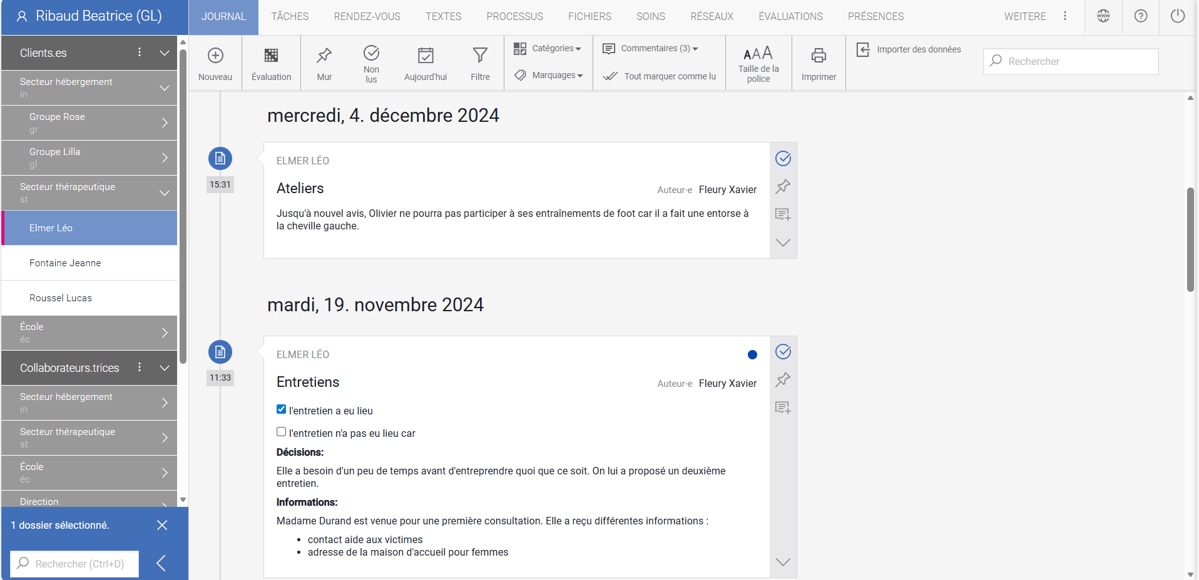This screenshot has height=580, width=1199.
Task: Add a comment to the Entretiens entry
Action: [783, 407]
